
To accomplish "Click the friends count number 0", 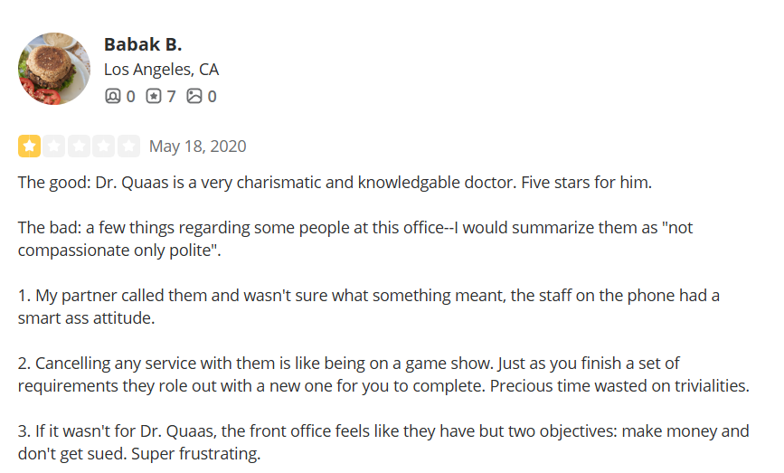I will pyautogui.click(x=130, y=97).
